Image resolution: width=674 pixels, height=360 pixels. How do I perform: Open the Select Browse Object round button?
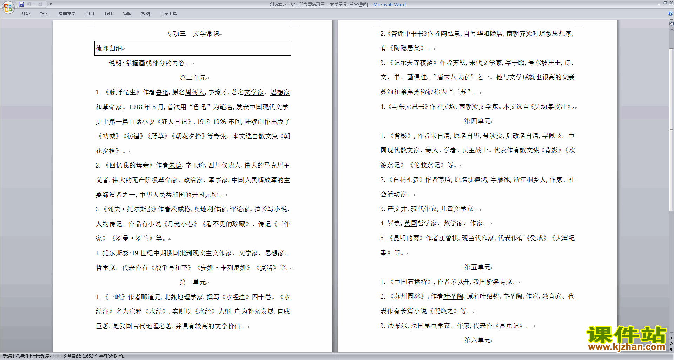(x=672, y=343)
